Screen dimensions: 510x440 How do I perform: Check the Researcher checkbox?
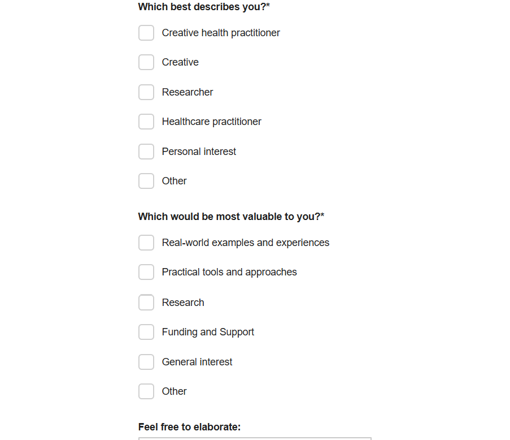pyautogui.click(x=146, y=92)
